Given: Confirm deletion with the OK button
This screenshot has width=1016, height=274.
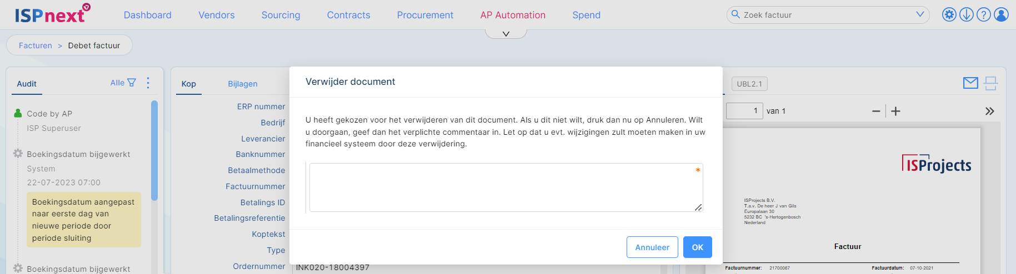Looking at the screenshot, I should [698, 247].
